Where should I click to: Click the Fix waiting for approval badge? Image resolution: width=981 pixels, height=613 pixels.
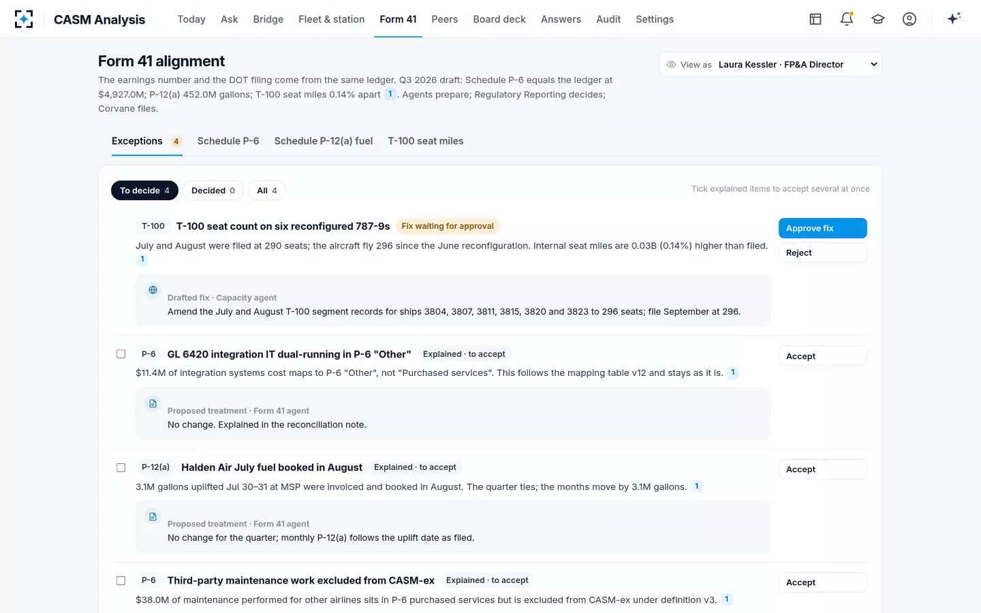tap(448, 226)
